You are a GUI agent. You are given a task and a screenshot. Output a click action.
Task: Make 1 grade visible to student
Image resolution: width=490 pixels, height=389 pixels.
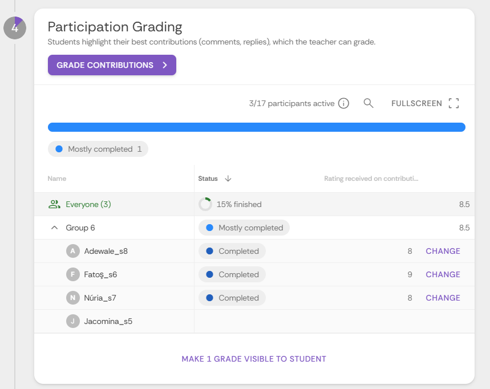click(x=254, y=359)
